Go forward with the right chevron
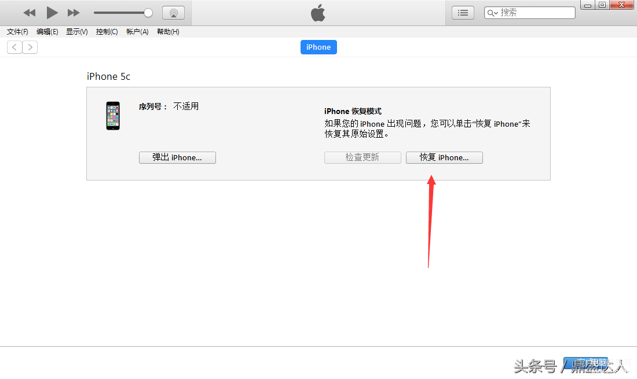 (30, 47)
